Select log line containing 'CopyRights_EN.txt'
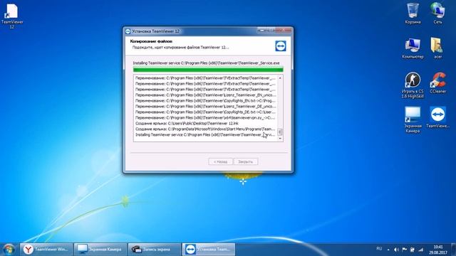This screenshot has width=456, height=256. coord(205,101)
